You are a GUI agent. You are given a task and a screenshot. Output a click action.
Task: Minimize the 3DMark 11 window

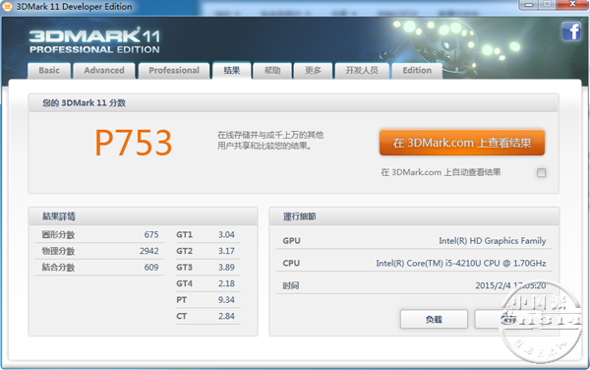tap(529, 5)
